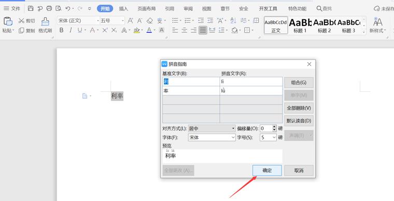Toggle character shading A icon
394x201 pixels.
162,31
